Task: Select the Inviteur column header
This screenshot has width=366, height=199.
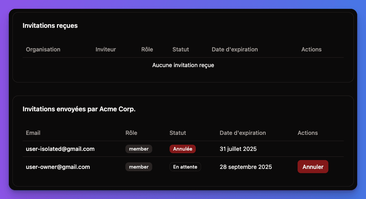Action: [x=105, y=49]
